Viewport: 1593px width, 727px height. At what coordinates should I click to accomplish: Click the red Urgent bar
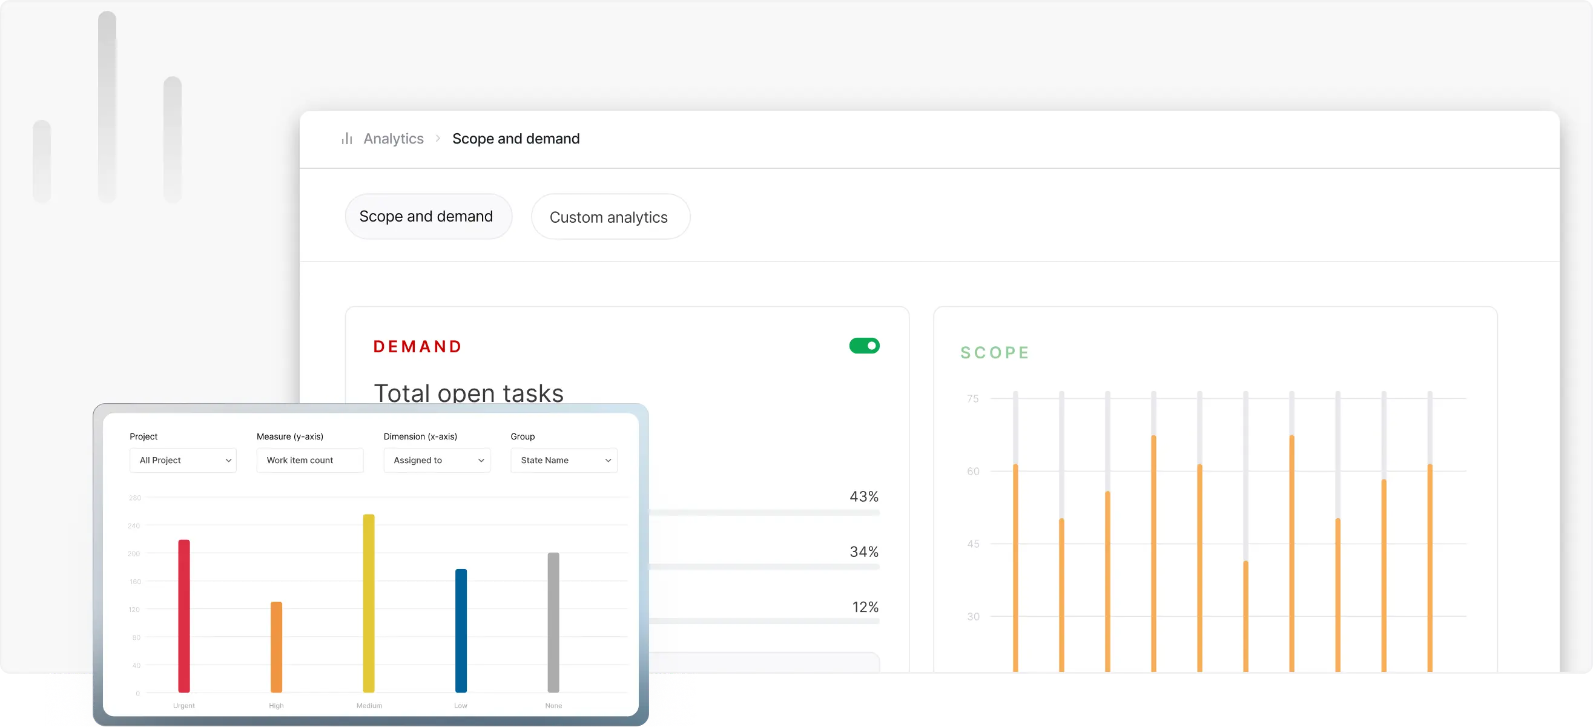(184, 615)
